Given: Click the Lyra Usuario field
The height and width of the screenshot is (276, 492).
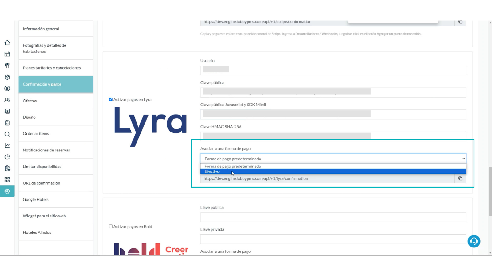Looking at the screenshot, I should (x=333, y=71).
